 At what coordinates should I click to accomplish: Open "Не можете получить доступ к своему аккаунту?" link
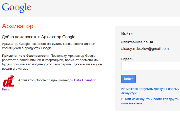[150, 91]
